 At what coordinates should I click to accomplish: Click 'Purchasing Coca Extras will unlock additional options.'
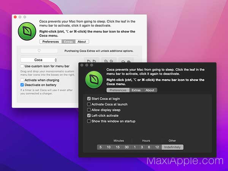tap(99, 51)
